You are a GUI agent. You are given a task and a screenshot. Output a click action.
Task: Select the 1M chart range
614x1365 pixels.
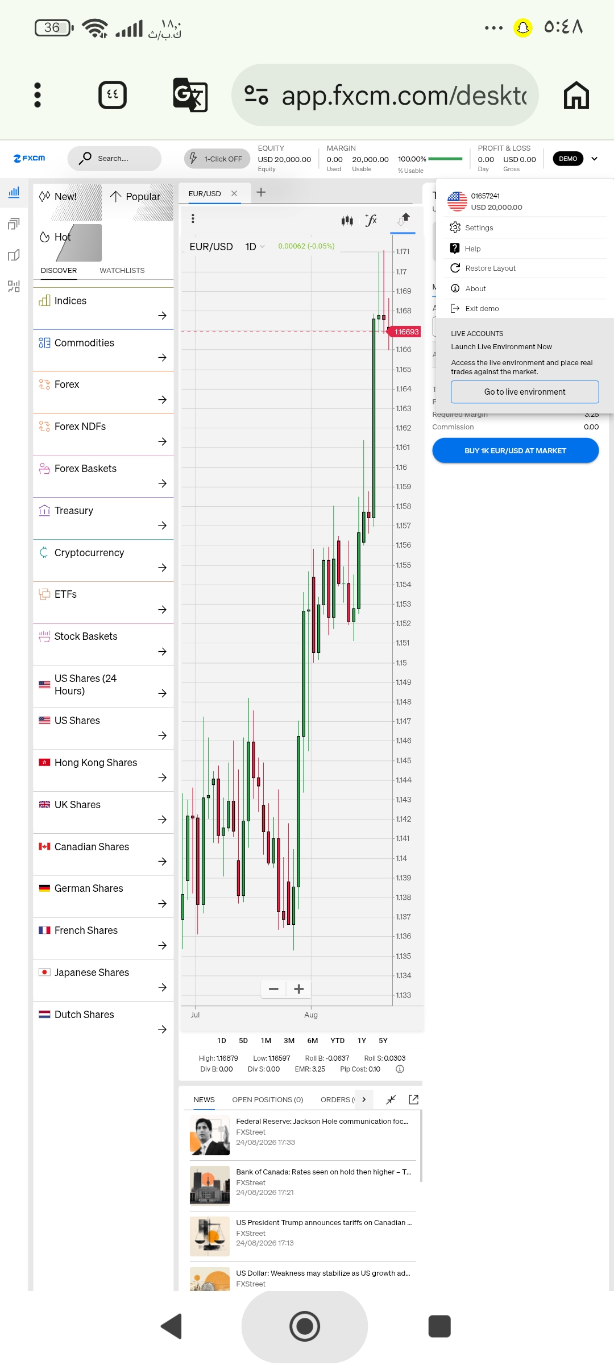tap(266, 1041)
